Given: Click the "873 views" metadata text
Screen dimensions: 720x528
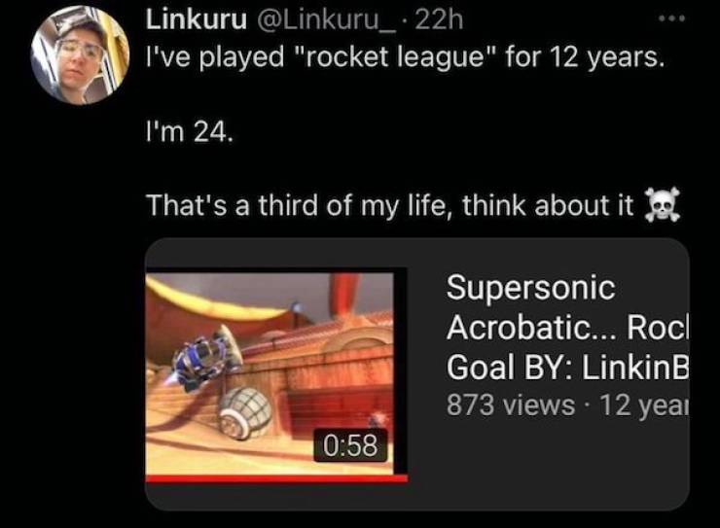Looking at the screenshot, I should 510,405.
